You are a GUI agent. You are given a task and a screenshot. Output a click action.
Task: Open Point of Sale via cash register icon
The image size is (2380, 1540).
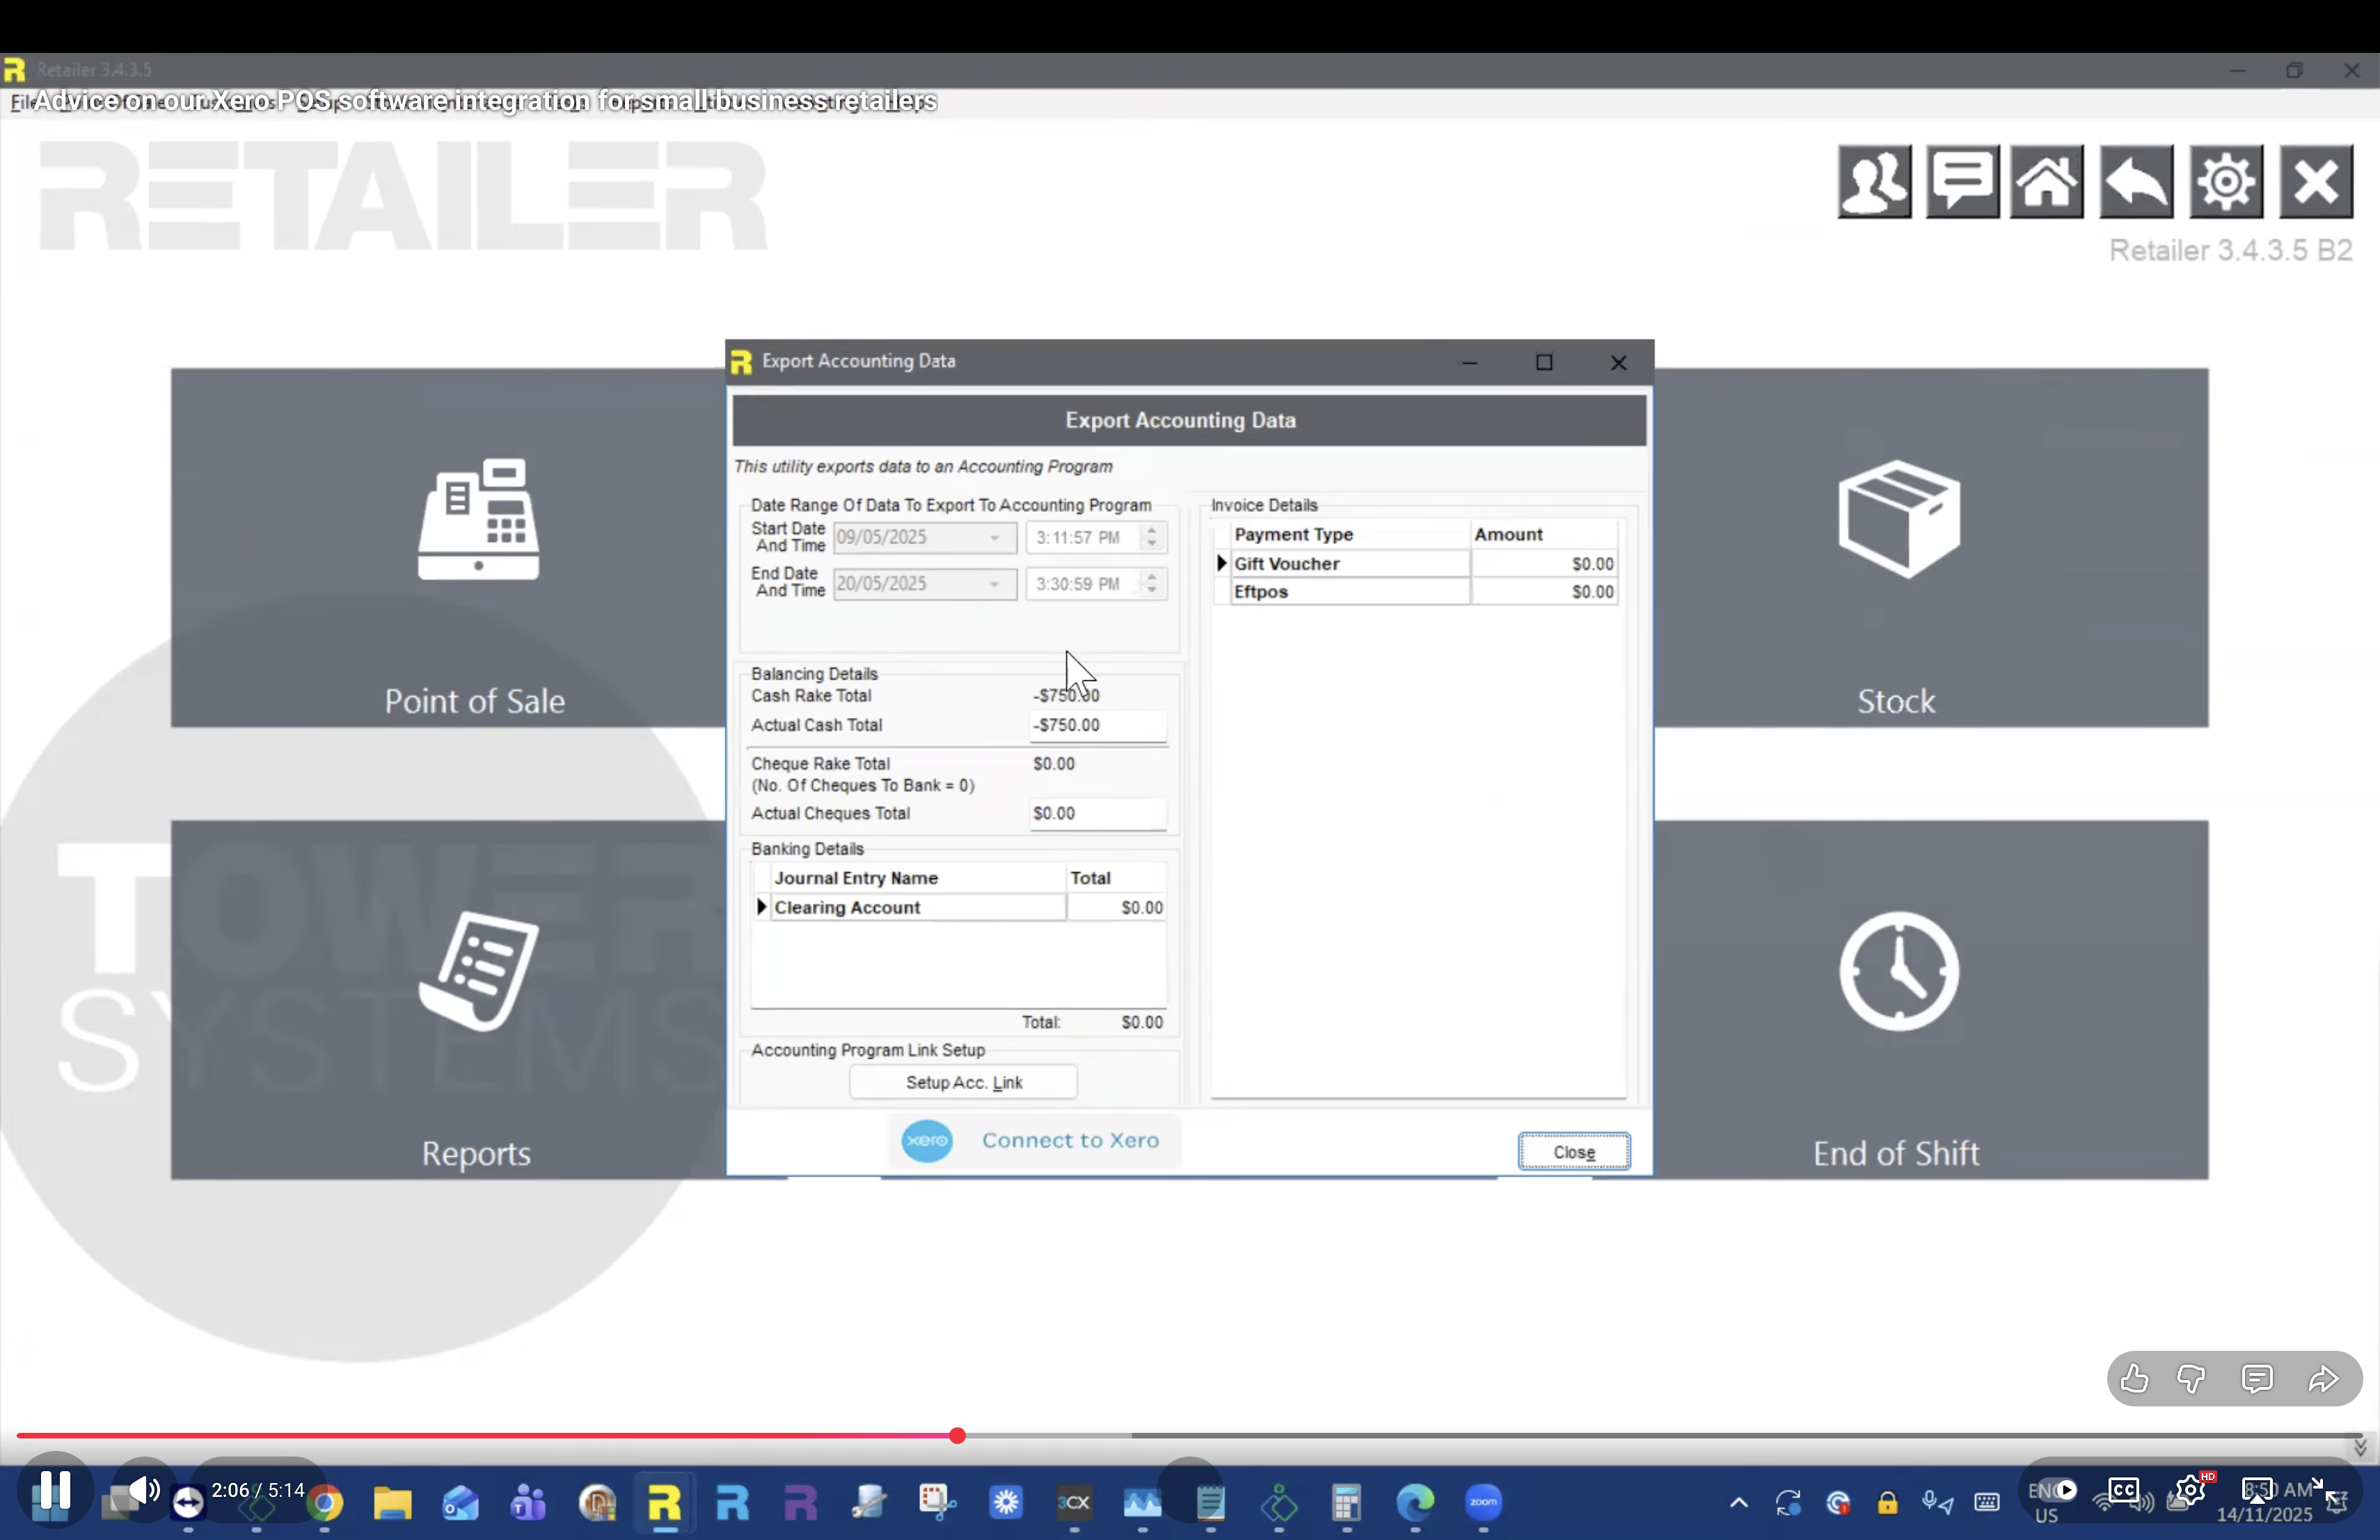click(x=478, y=520)
